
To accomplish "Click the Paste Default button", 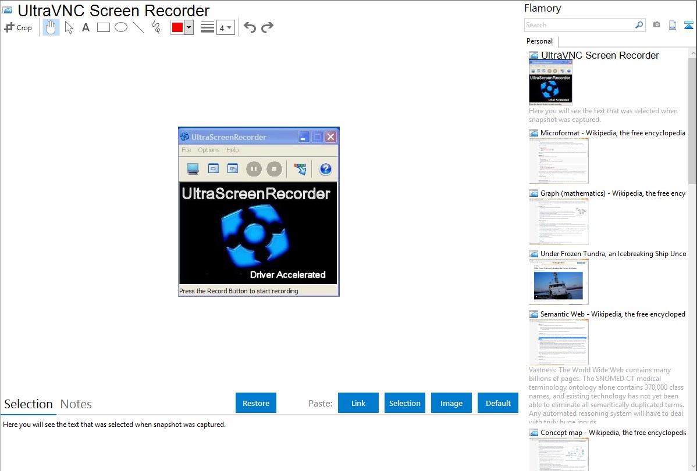I will click(x=498, y=403).
